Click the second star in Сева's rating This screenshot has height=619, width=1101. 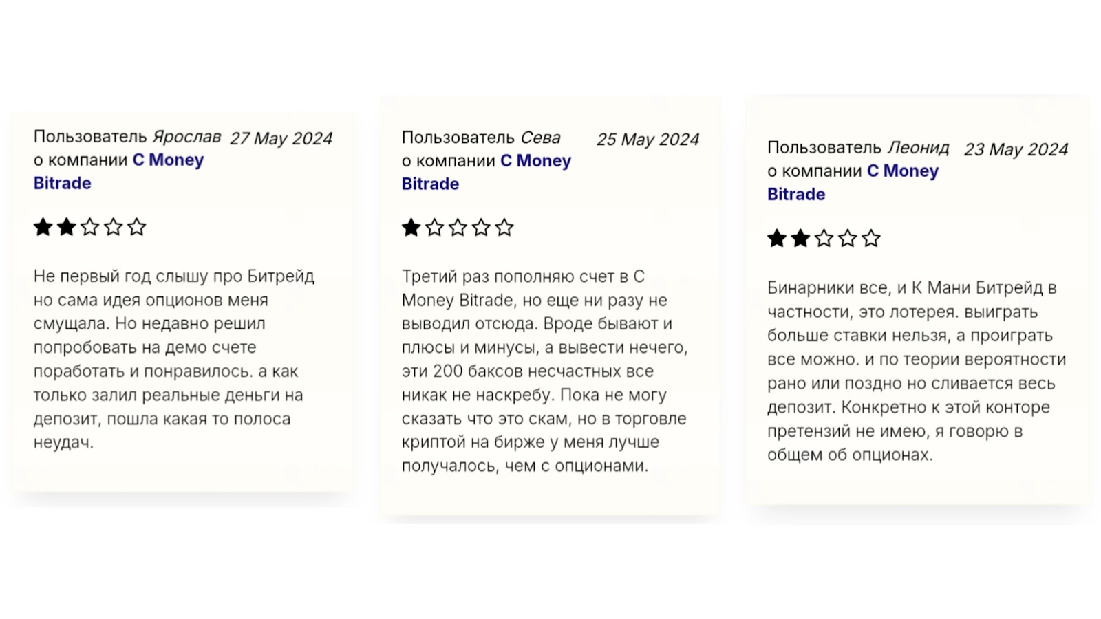pyautogui.click(x=435, y=228)
